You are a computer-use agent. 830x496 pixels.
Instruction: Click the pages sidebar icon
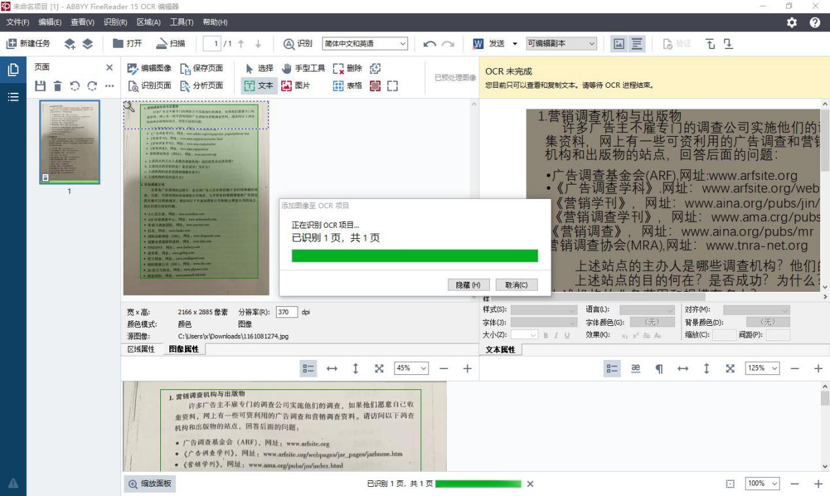point(12,71)
